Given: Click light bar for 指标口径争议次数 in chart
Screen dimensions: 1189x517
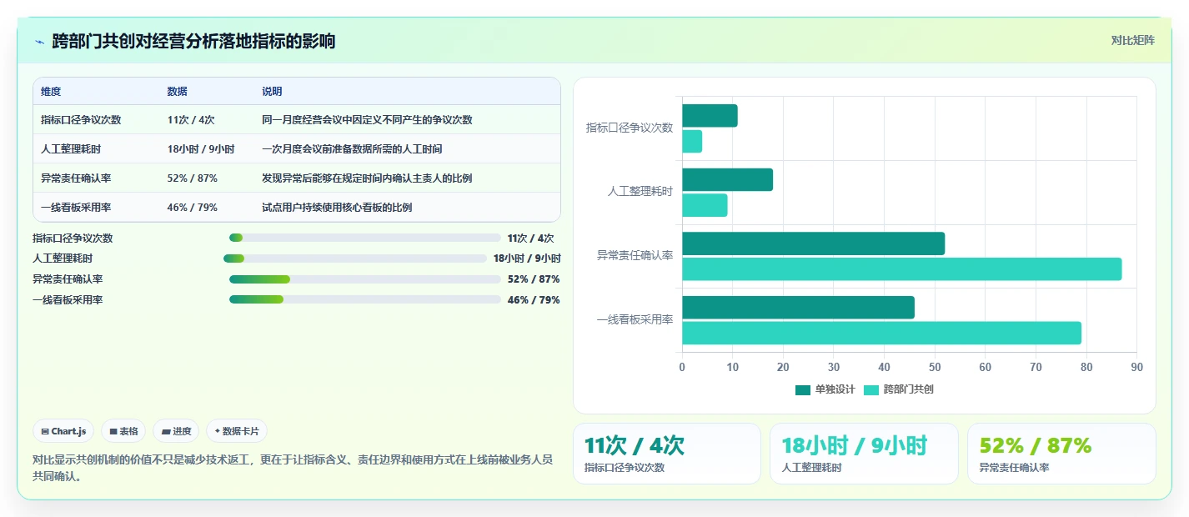Looking at the screenshot, I should (x=692, y=142).
